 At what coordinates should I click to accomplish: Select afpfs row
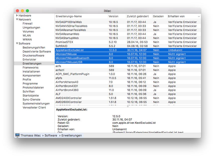coord(128,78)
